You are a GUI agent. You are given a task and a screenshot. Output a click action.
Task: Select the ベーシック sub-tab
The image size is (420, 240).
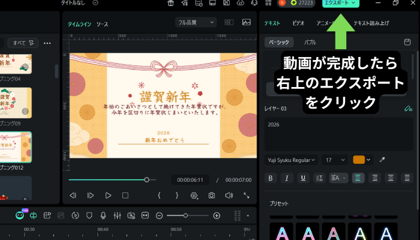(279, 43)
